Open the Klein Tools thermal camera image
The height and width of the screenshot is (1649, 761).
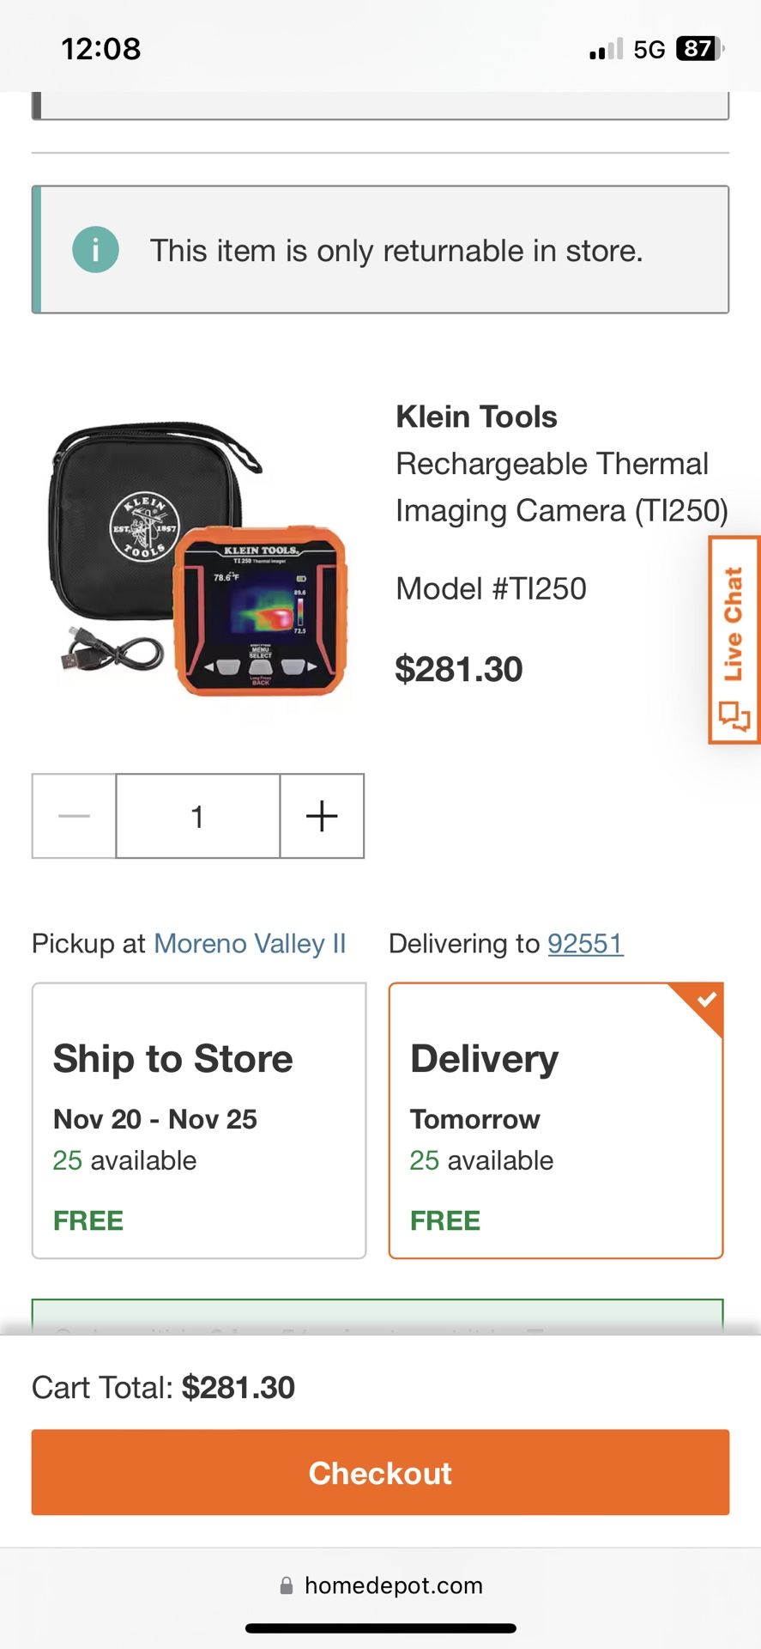[199, 559]
